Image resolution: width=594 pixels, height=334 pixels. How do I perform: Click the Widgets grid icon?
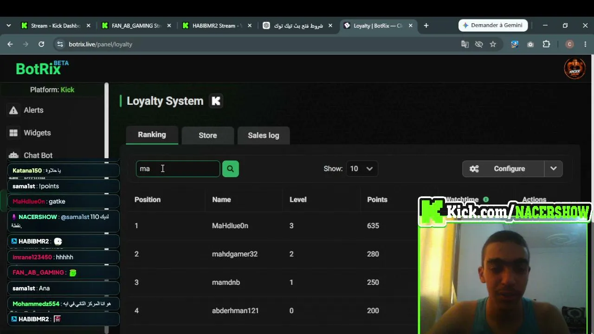tap(13, 133)
